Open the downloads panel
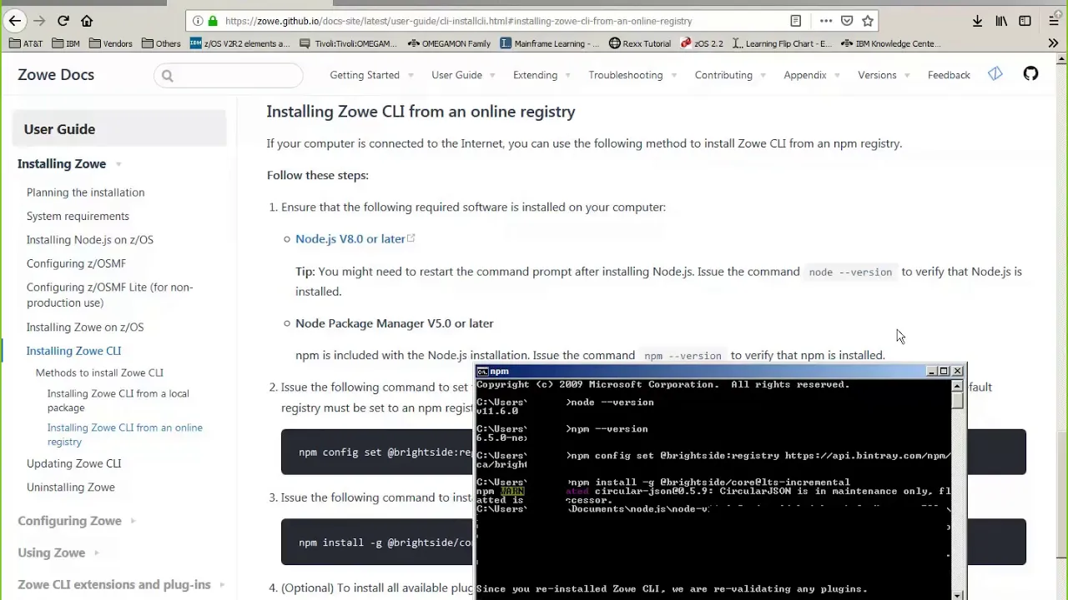The image size is (1068, 600). 977,21
